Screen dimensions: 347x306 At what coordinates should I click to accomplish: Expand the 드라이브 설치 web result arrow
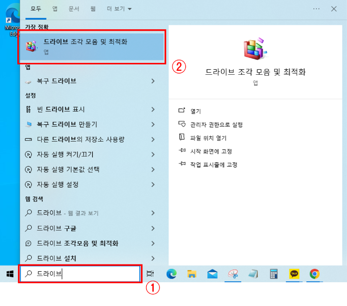point(153,258)
